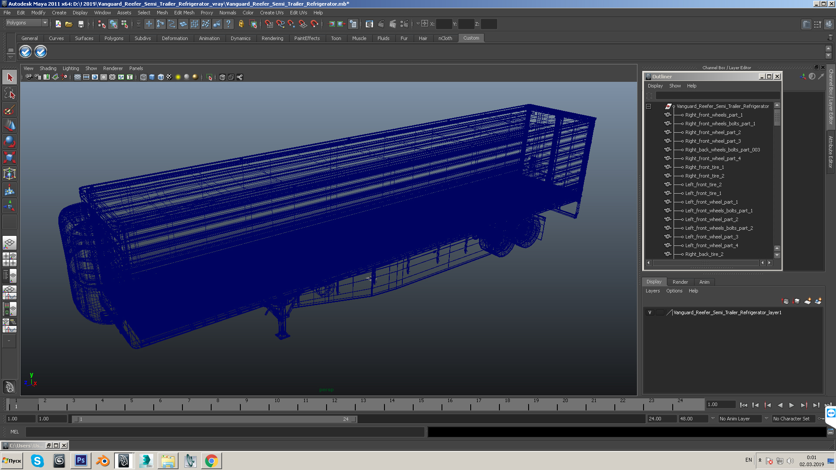Click Help button in outliner panel
The width and height of the screenshot is (836, 470).
tap(691, 85)
